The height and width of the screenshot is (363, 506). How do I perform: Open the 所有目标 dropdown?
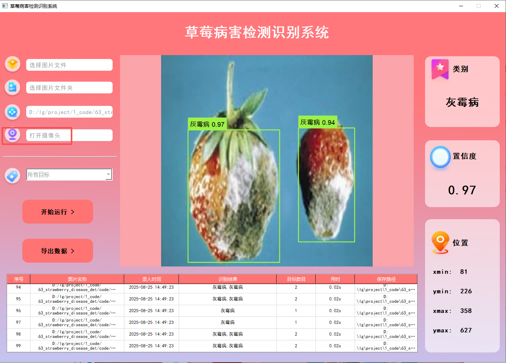66,175
